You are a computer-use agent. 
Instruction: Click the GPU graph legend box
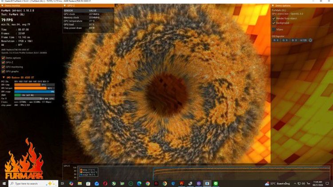[x=88, y=172]
